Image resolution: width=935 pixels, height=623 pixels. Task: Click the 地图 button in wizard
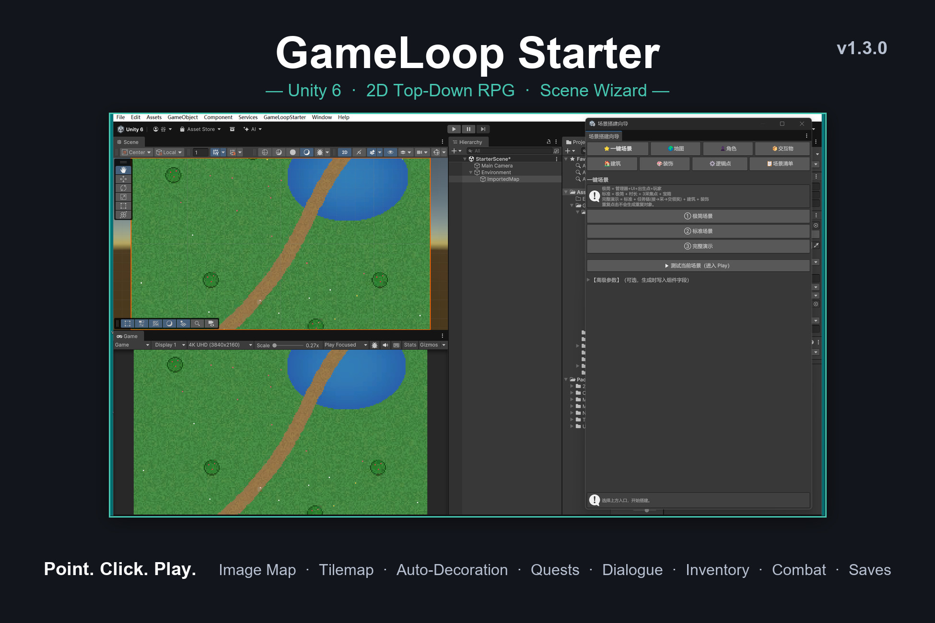[x=676, y=149]
